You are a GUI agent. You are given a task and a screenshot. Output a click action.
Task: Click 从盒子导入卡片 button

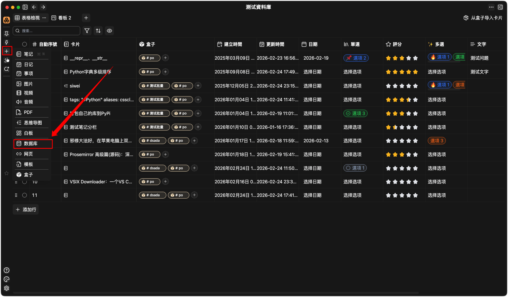[483, 18]
